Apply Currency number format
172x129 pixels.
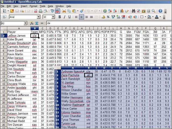click(103, 17)
